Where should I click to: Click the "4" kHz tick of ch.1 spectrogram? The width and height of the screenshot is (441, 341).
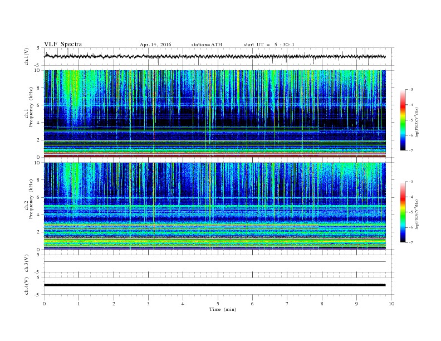click(x=38, y=123)
